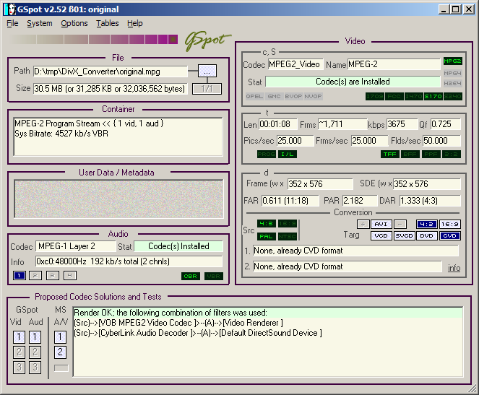Image resolution: width=479 pixels, height=395 pixels.
Task: Click the Src NTSC indicator
Action: click(287, 236)
